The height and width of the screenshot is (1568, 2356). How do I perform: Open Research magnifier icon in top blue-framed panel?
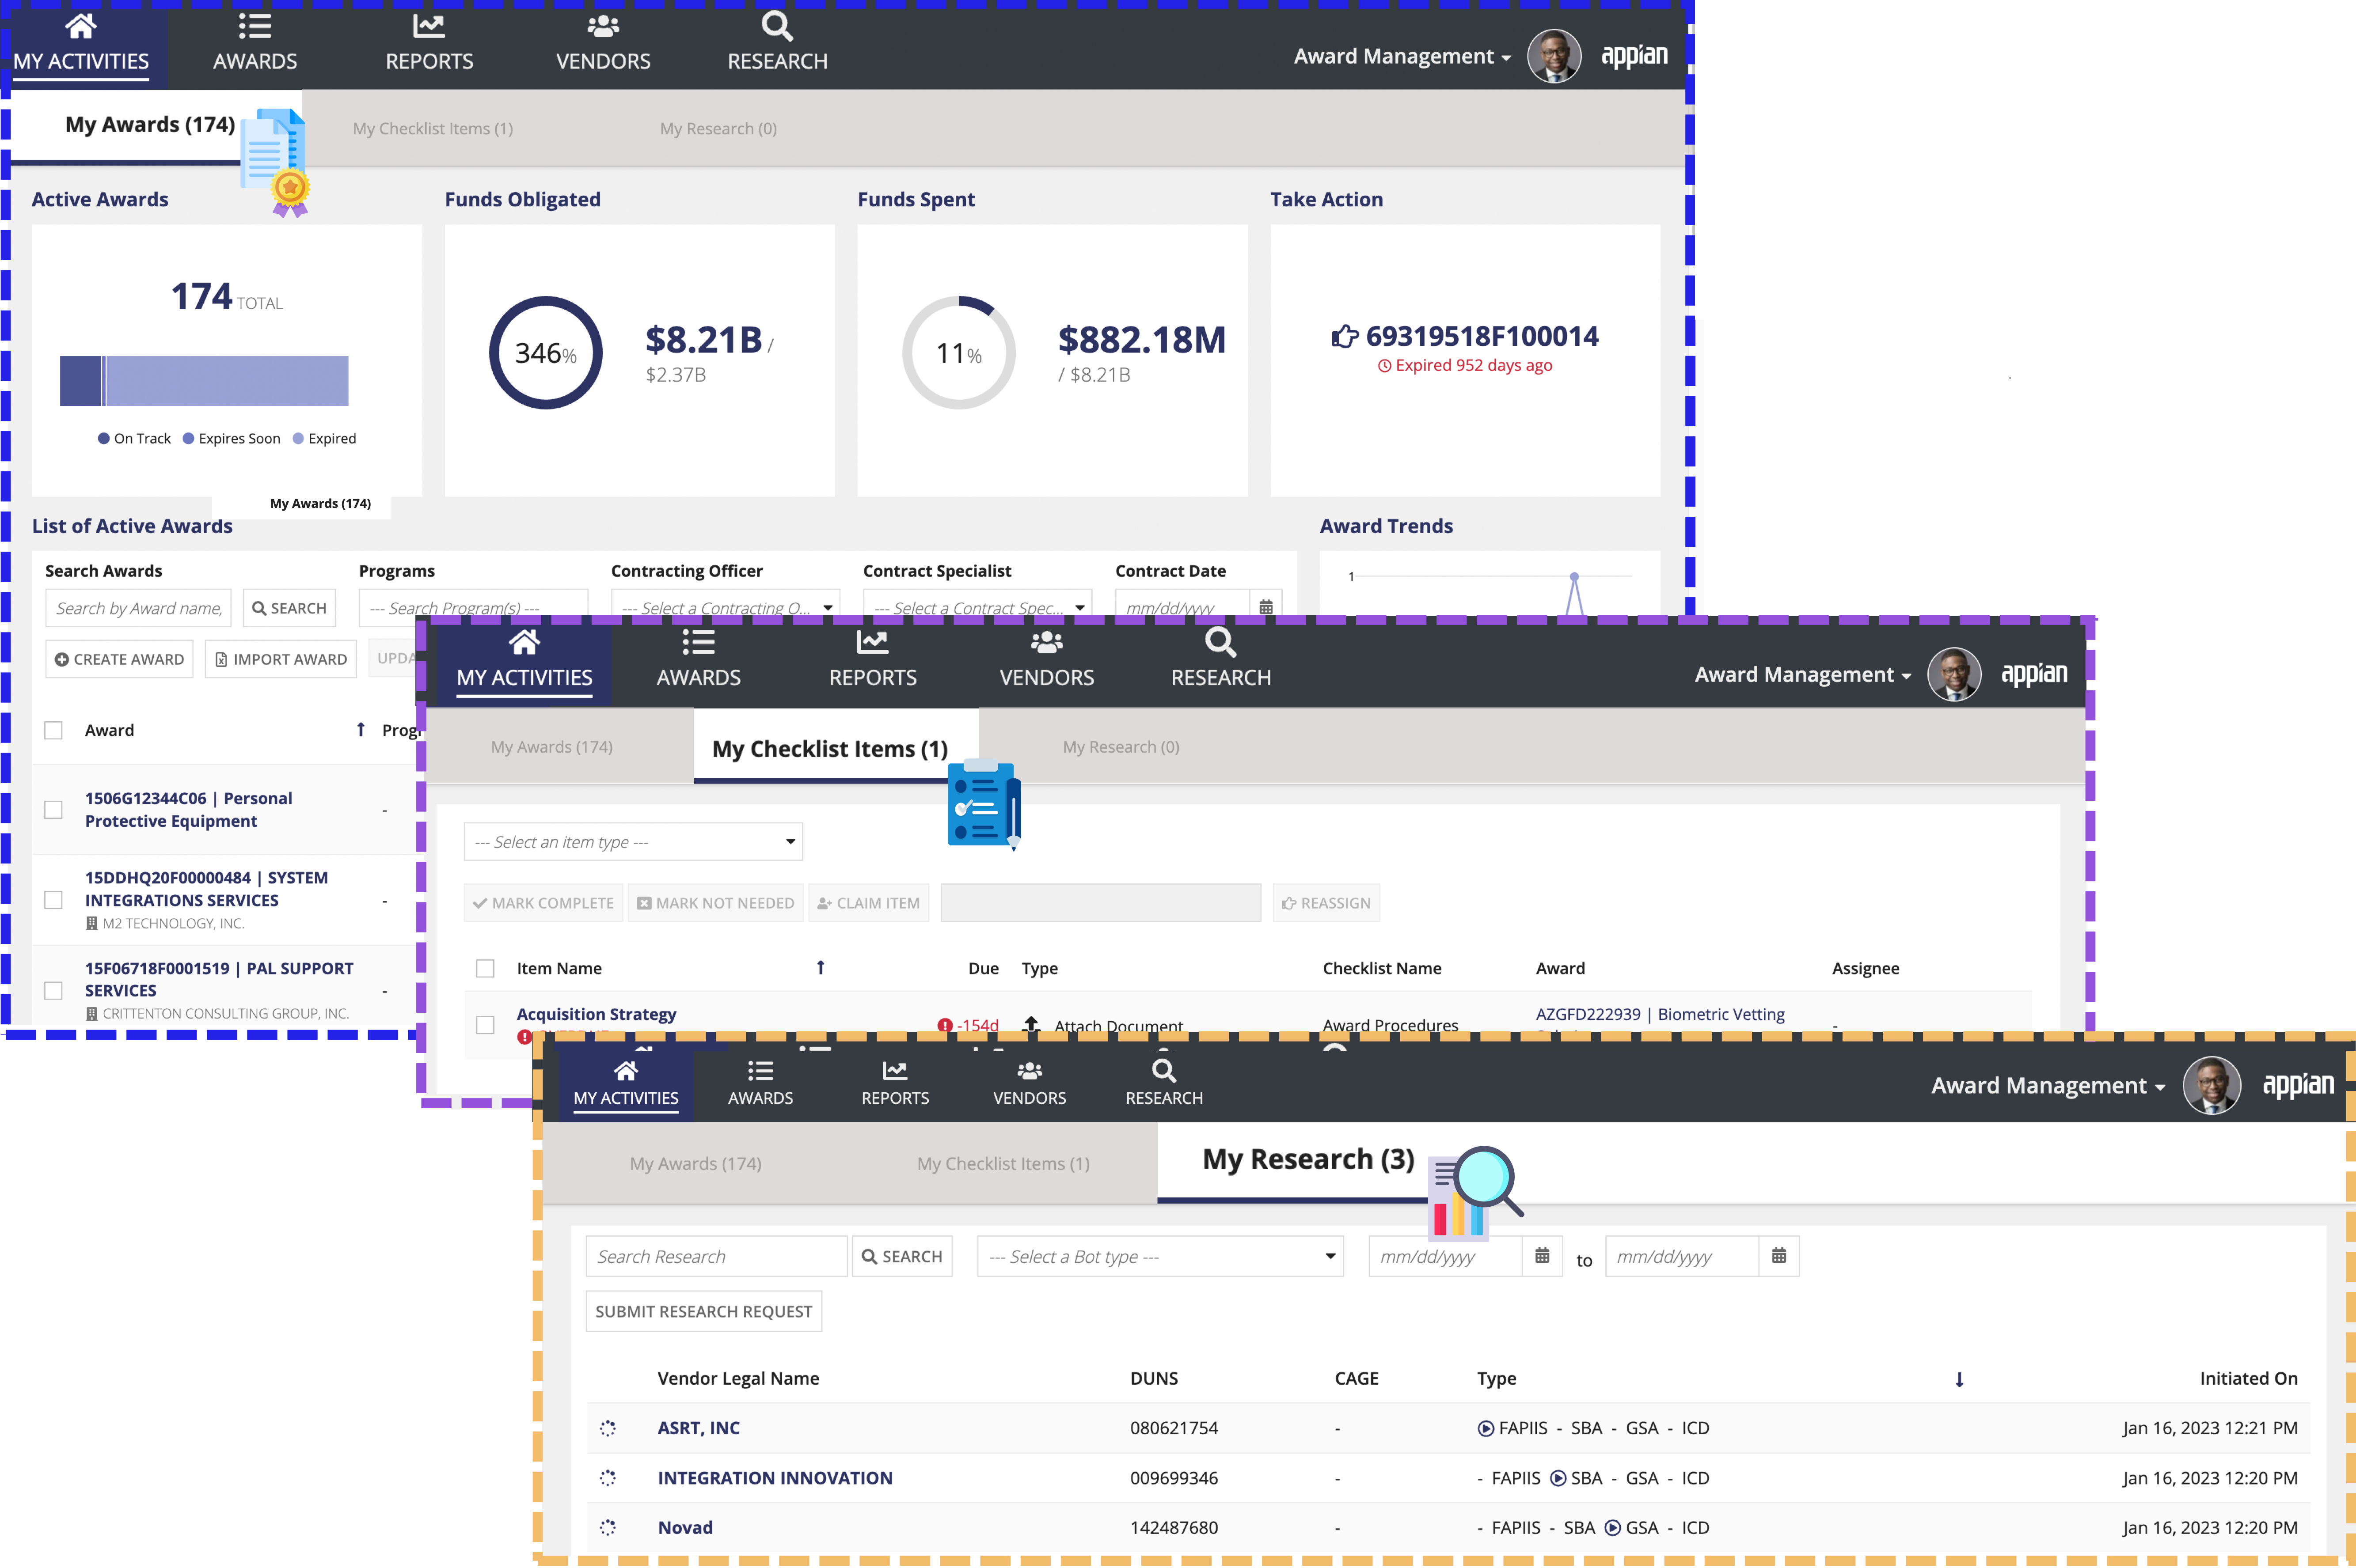click(777, 26)
